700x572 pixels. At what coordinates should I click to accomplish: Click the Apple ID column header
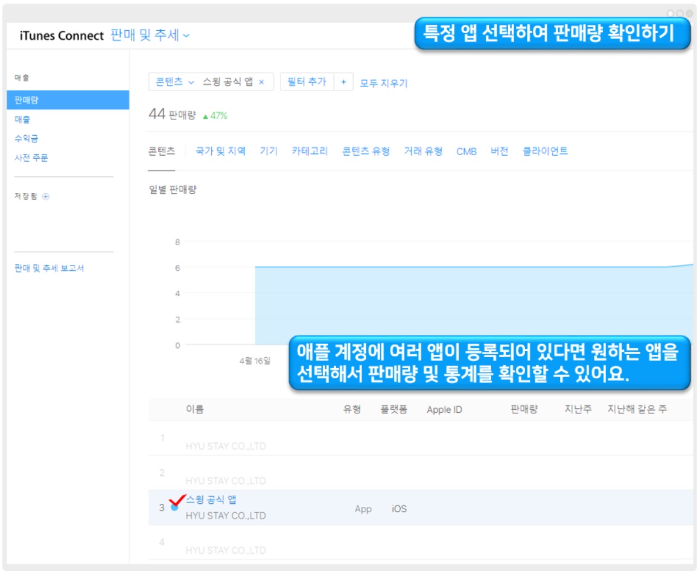444,410
